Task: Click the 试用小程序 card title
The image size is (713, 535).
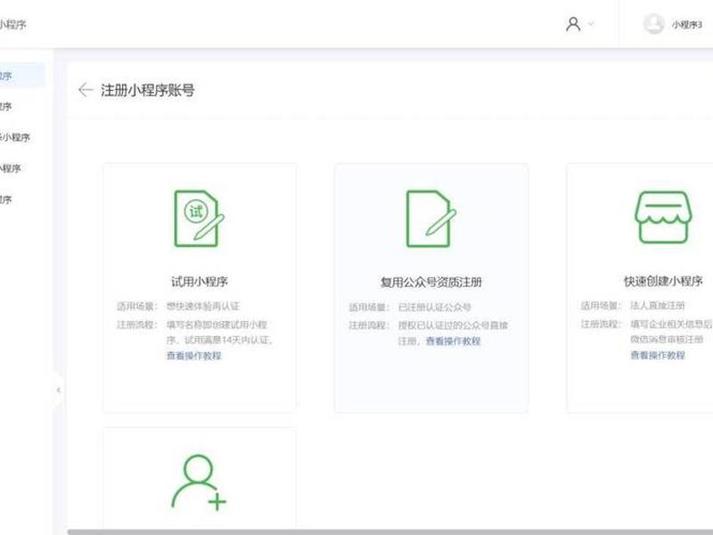Action: (x=199, y=282)
